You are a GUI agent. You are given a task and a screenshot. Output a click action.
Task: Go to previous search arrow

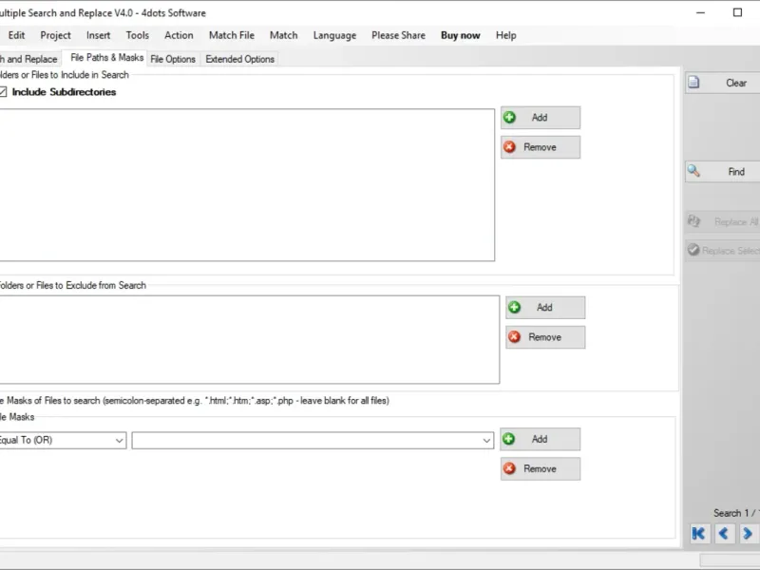point(724,534)
